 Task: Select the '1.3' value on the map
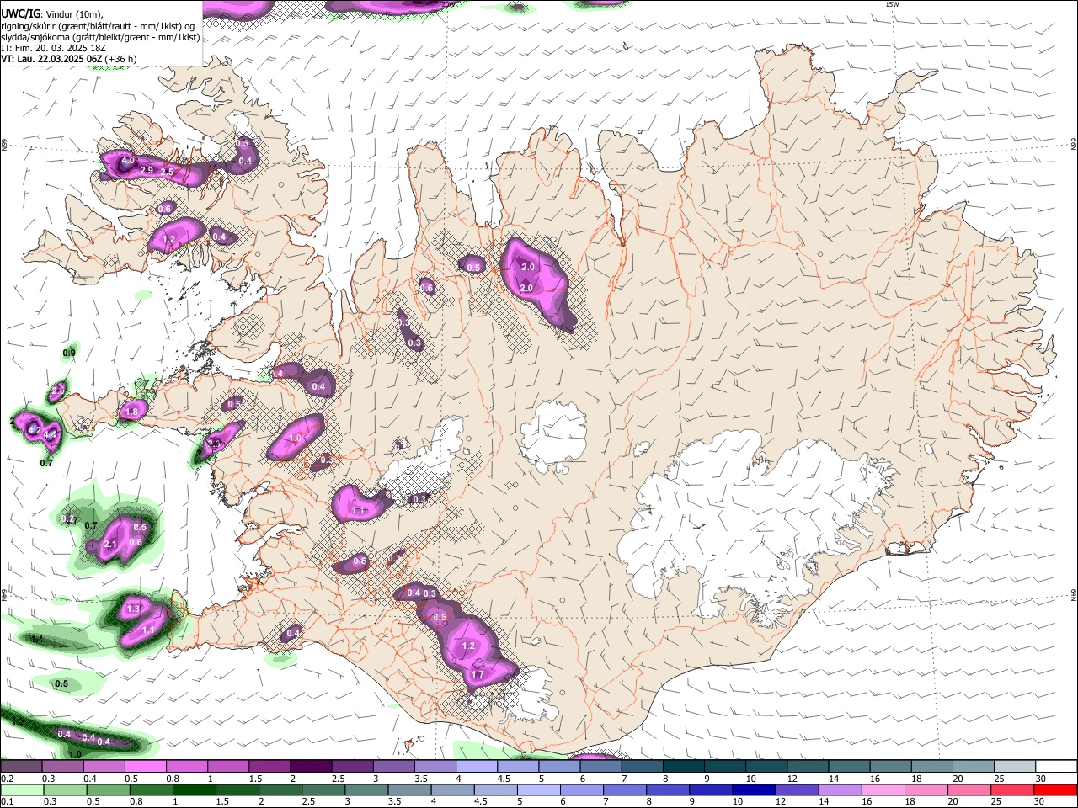click(x=133, y=609)
